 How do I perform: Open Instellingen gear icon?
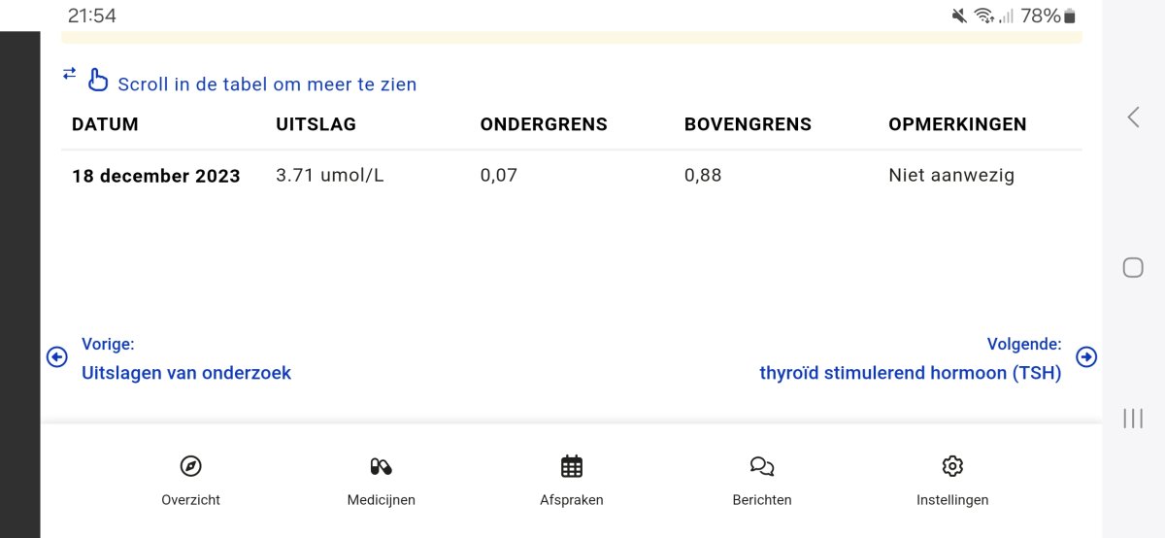tap(952, 466)
